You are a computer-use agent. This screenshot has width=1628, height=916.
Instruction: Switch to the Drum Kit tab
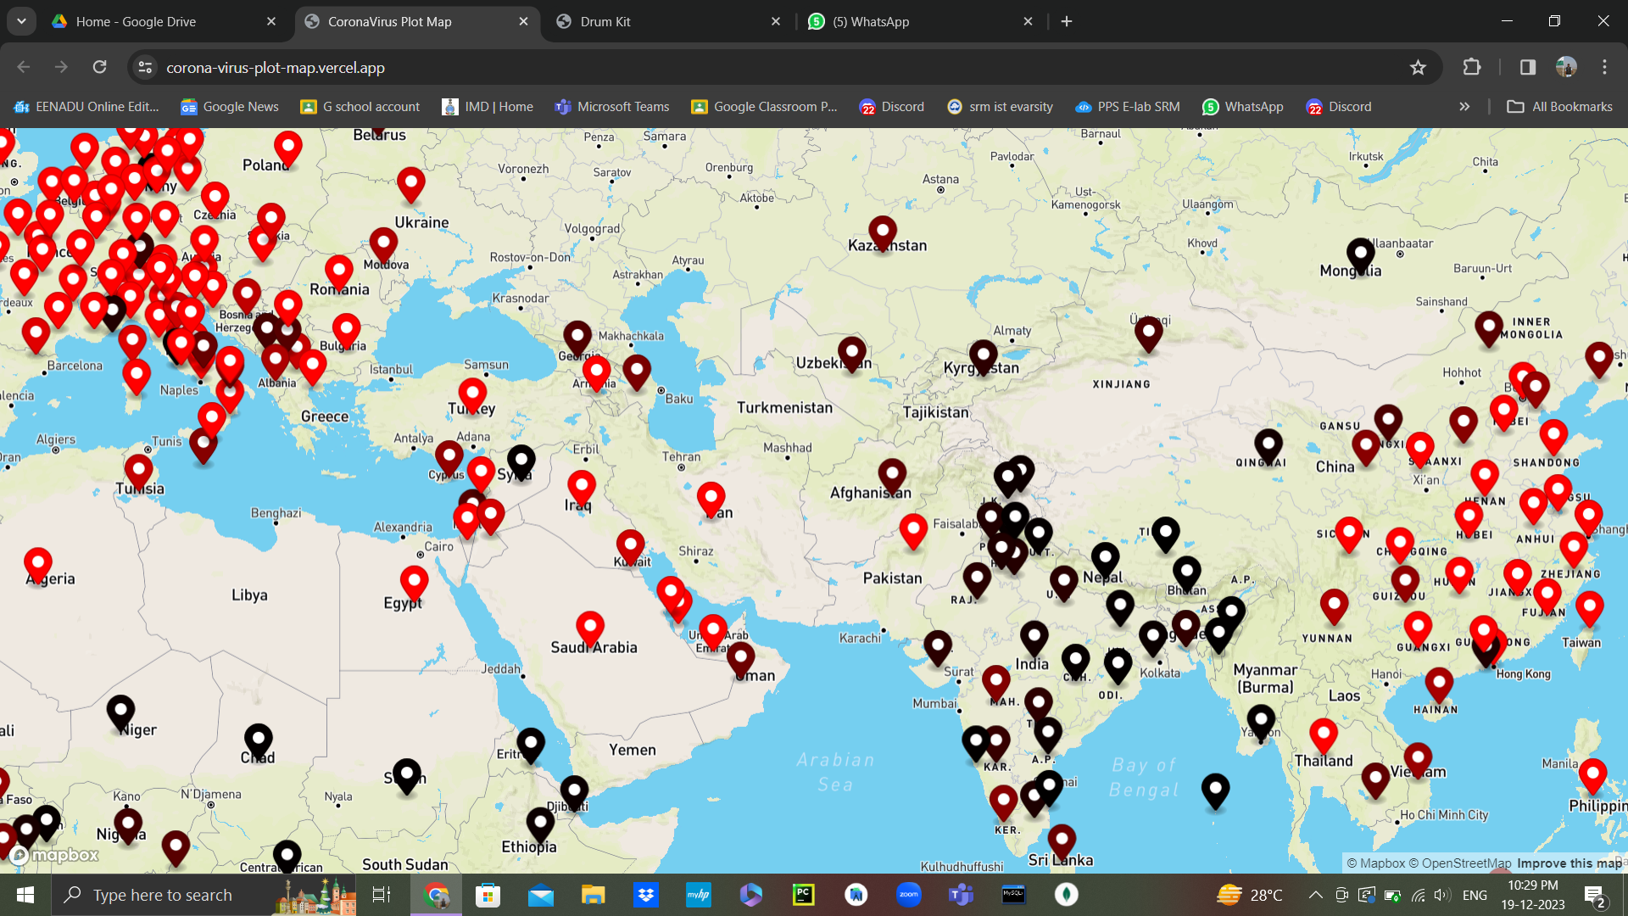[605, 22]
